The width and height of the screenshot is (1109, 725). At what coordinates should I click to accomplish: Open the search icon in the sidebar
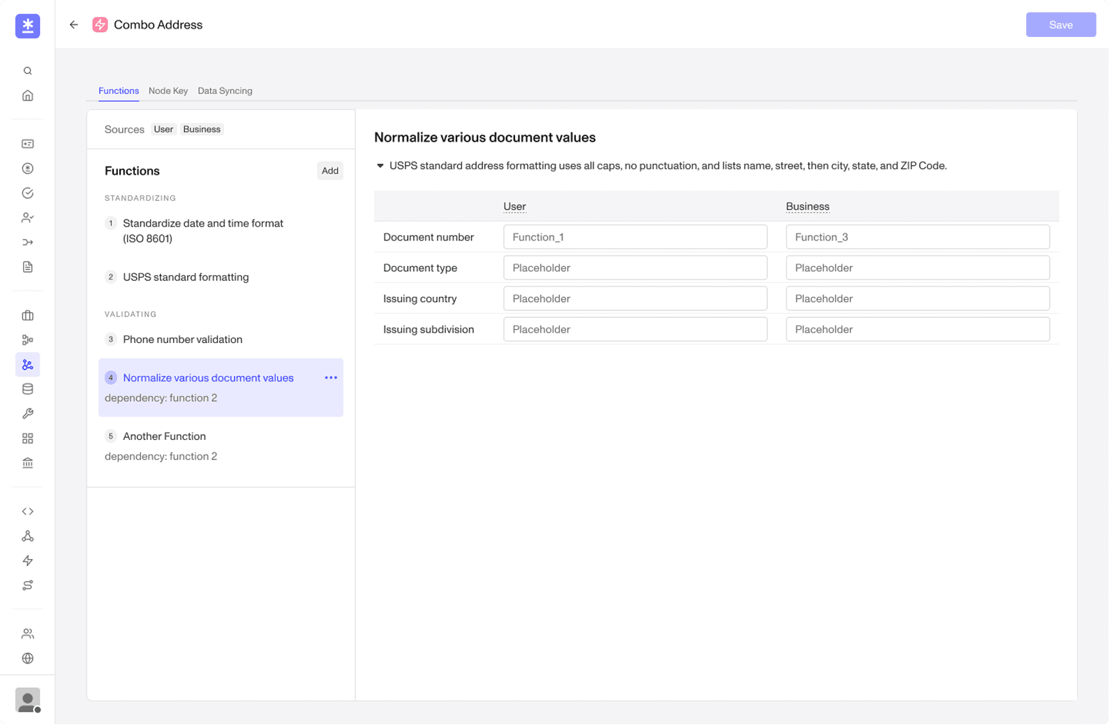[28, 71]
